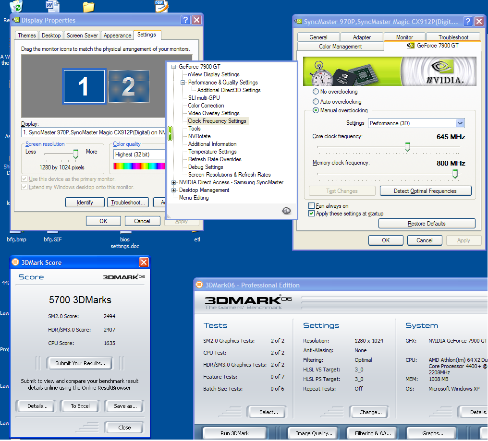Open the Adapter tab
The image size is (488, 441).
362,37
